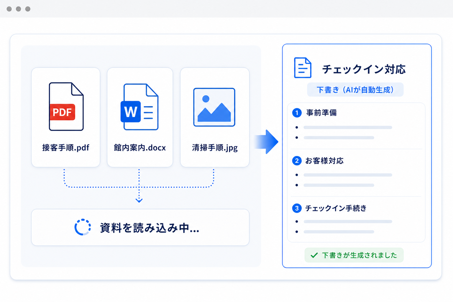Viewport: 453px width, 302px height.
Task: Click the 下書き（AIが自動生成）badge
Action: tap(355, 90)
